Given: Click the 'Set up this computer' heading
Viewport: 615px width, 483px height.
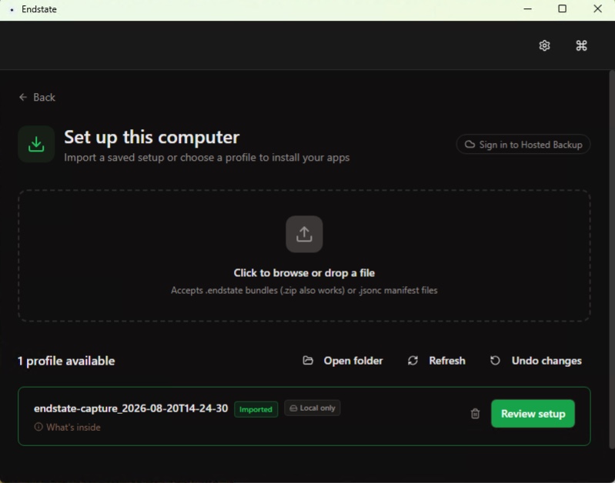Looking at the screenshot, I should pos(152,137).
